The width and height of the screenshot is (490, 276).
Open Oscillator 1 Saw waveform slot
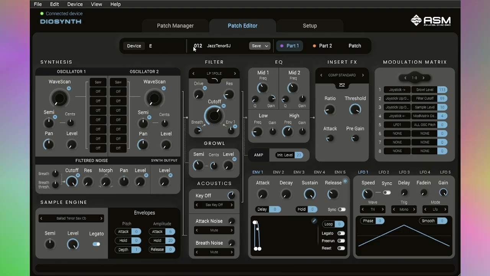98,82
